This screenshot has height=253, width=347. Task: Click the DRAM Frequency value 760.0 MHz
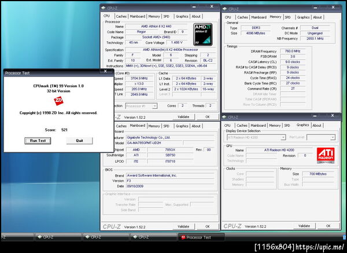[293, 51]
